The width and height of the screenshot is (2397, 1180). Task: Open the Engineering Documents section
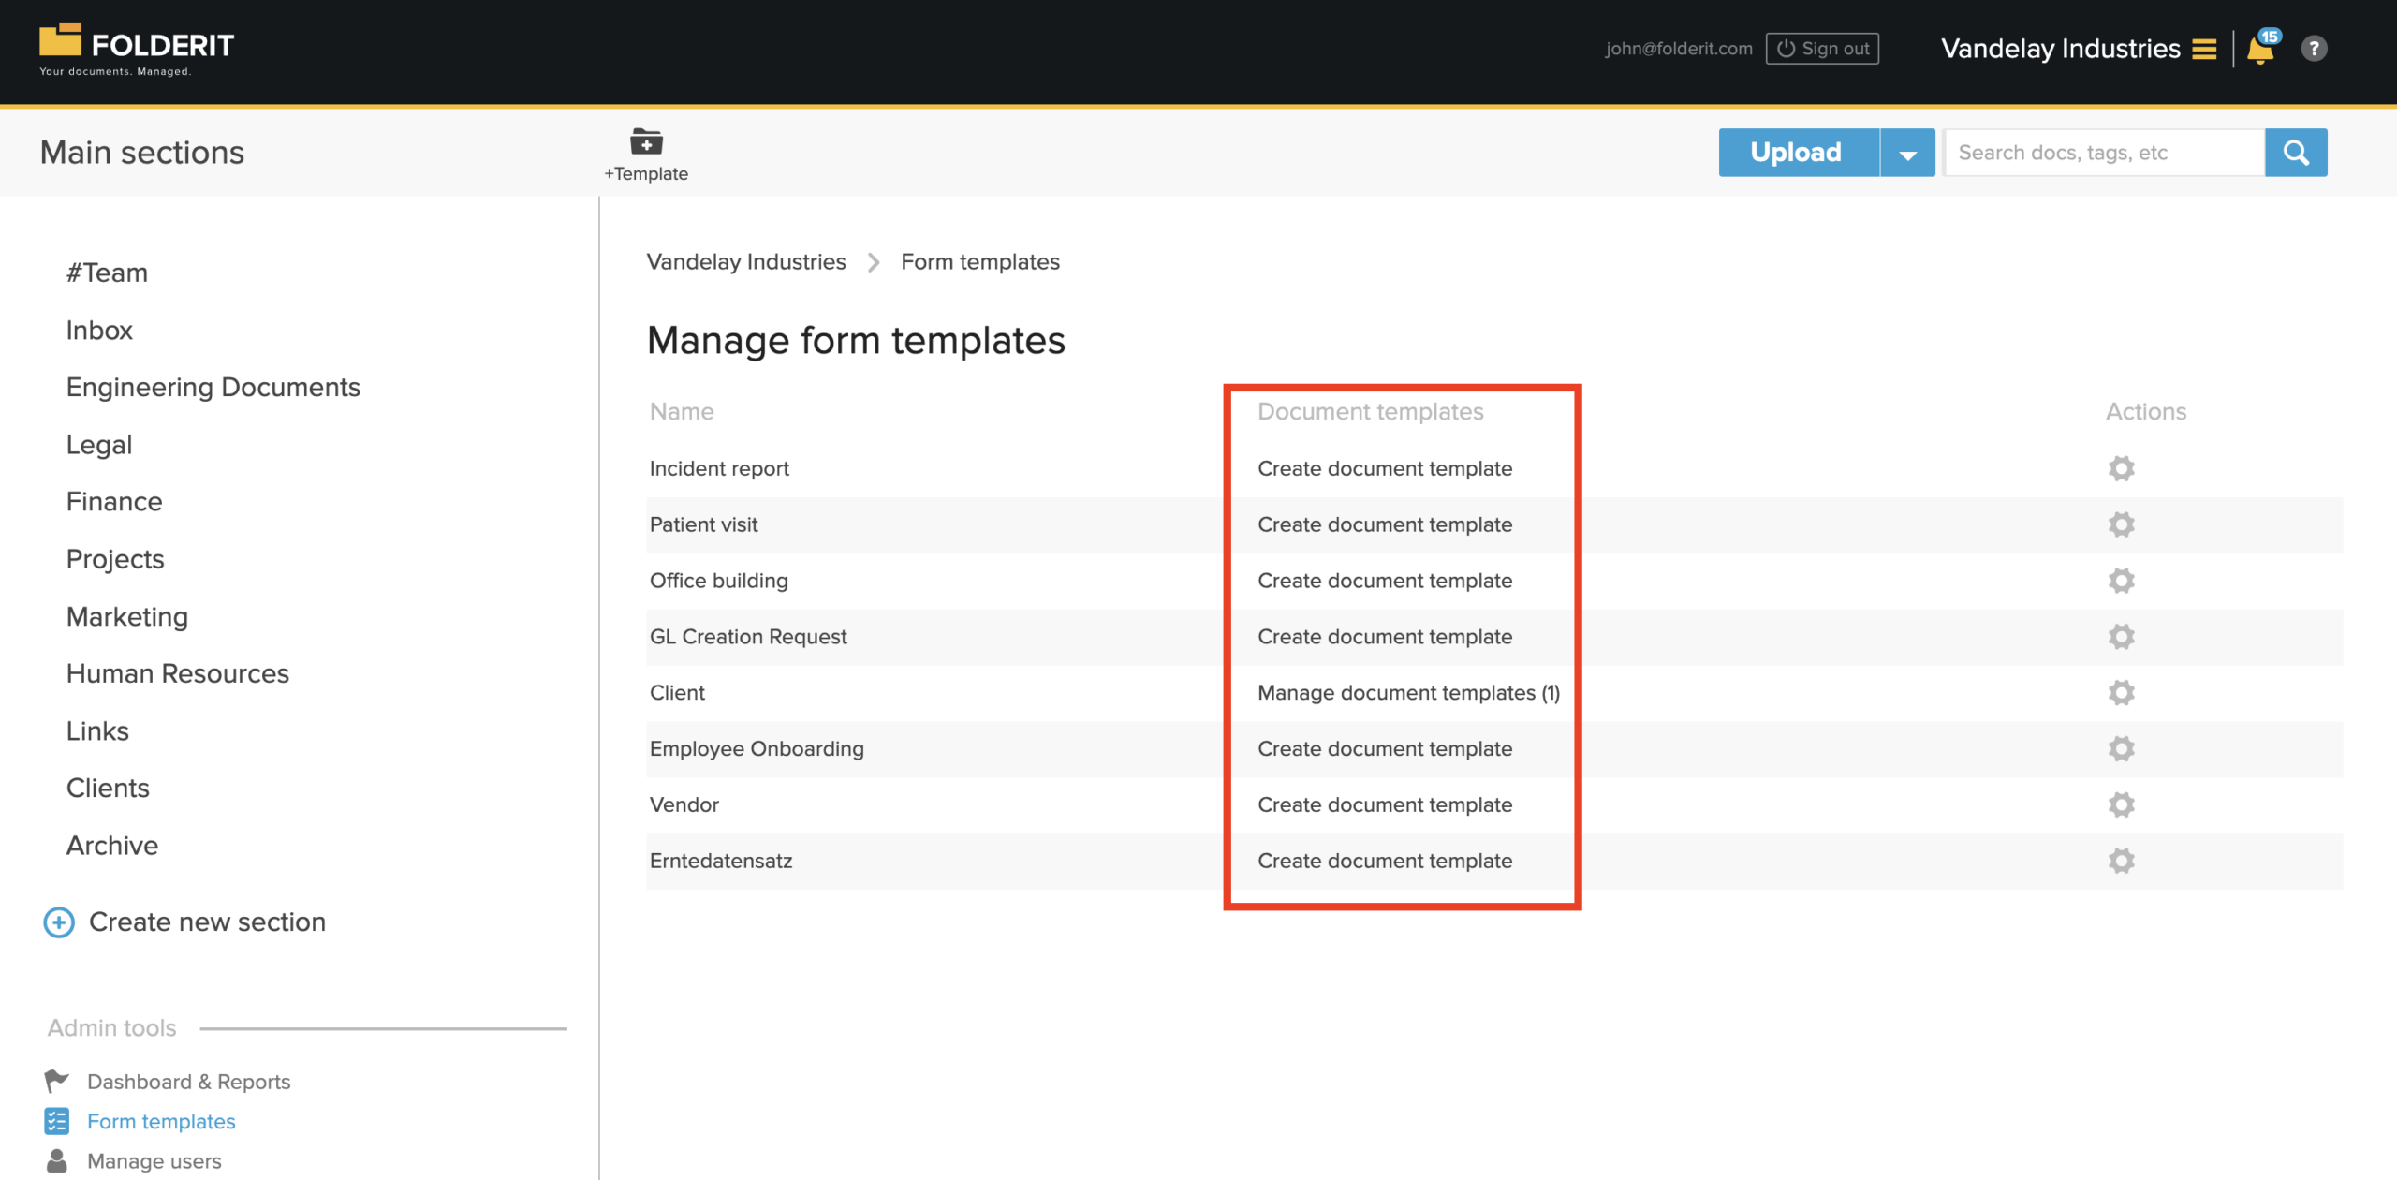tap(213, 388)
